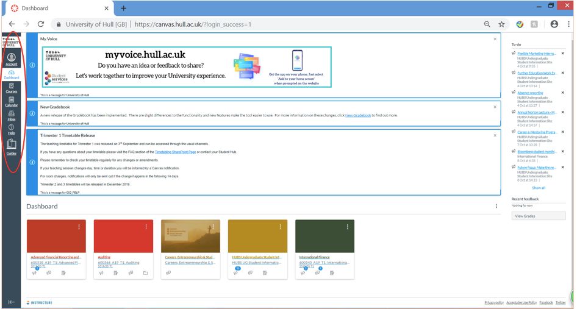Open options menu on International Finance card
Screen dimensions: 577x309
[348, 227]
